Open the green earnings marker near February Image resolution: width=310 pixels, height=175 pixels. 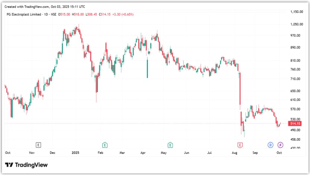105,145
